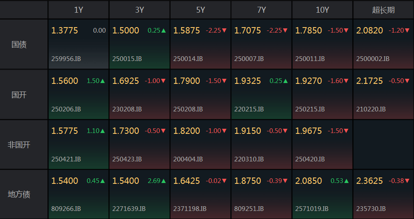This screenshot has width=414, height=219.
Task: Click up arrow in 250206.IB cell
Action: click(x=103, y=81)
